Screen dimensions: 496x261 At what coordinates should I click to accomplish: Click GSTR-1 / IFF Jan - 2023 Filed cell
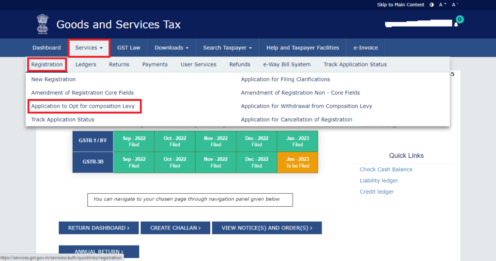(297, 141)
